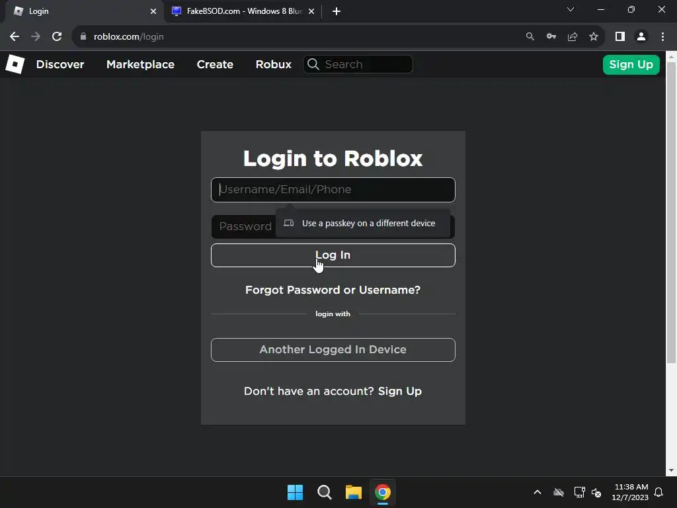Click the OneDrive cloud tray icon
This screenshot has height=508, width=677.
tap(559, 492)
